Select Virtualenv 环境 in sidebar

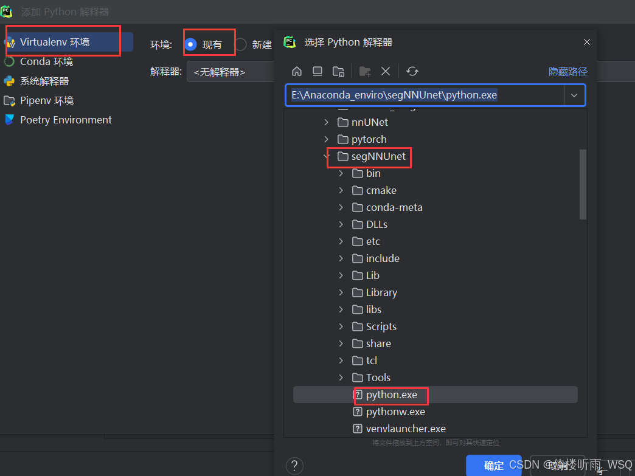[68, 42]
